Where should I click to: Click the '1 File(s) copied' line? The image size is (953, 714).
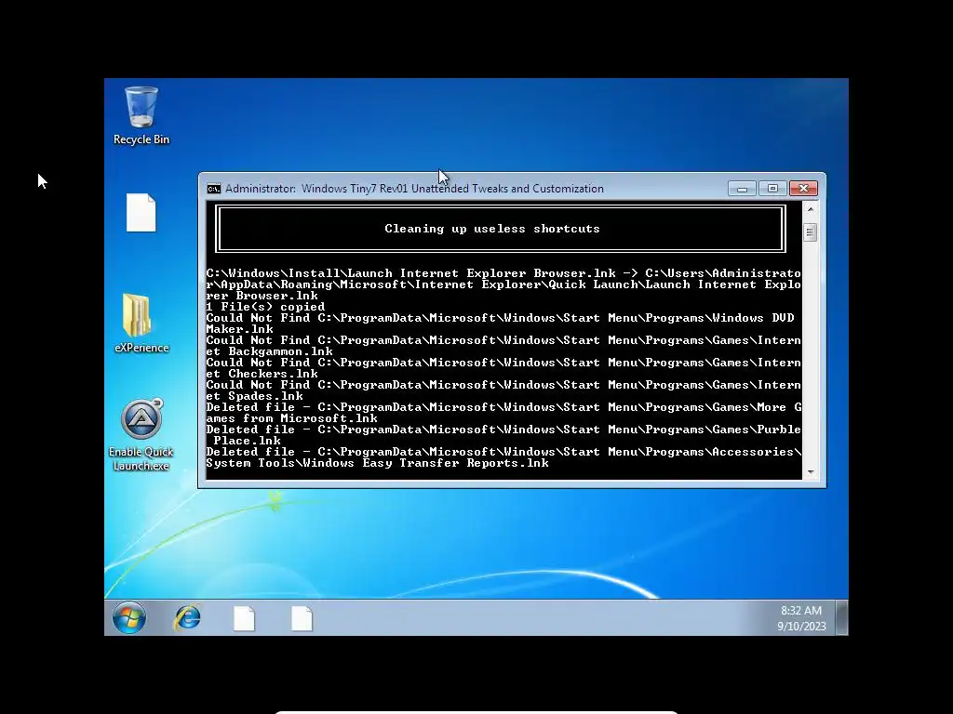click(265, 307)
